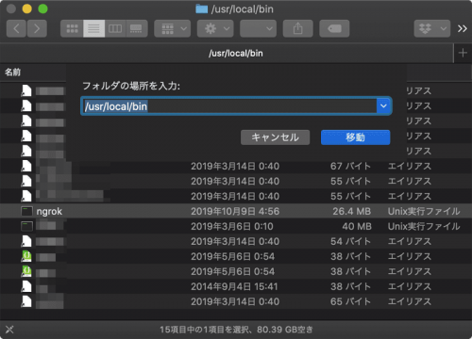
Task: Sort by the 名前 column header
Action: click(12, 73)
